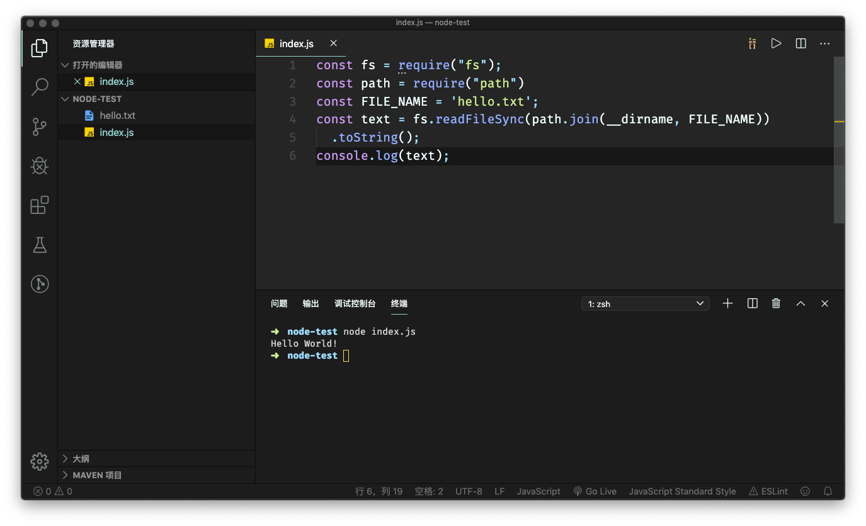Switch to the 调试控制台 panel tab
The width and height of the screenshot is (866, 526).
(x=355, y=303)
